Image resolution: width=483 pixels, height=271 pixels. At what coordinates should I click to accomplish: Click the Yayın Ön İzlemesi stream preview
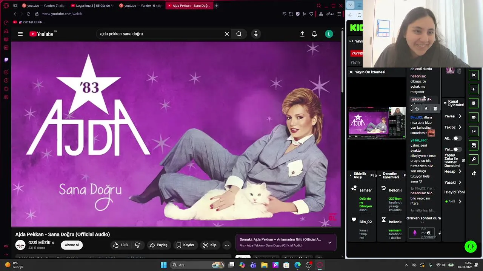[377, 123]
